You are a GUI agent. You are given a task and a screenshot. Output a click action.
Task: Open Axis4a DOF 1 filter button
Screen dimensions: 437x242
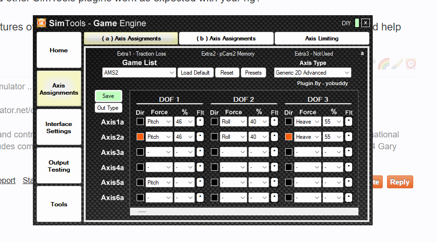[200, 167]
